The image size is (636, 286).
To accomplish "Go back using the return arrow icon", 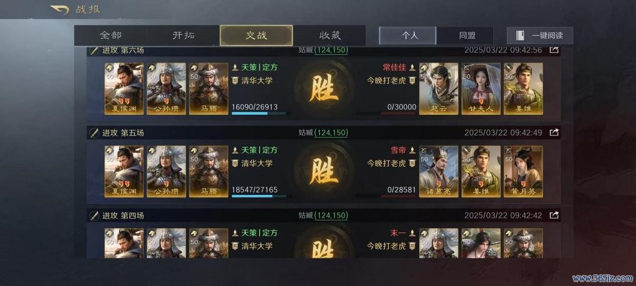I will coord(59,10).
